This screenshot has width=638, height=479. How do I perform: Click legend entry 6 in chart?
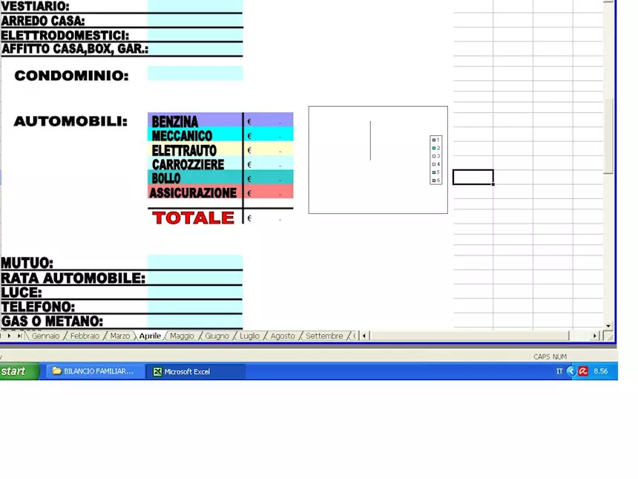[435, 180]
